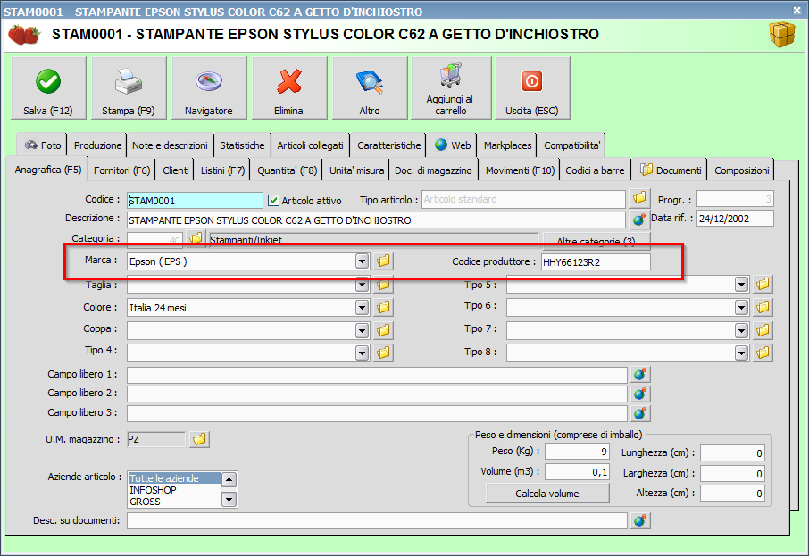Open the Compatibilita' tab
The image size is (809, 556).
[571, 145]
